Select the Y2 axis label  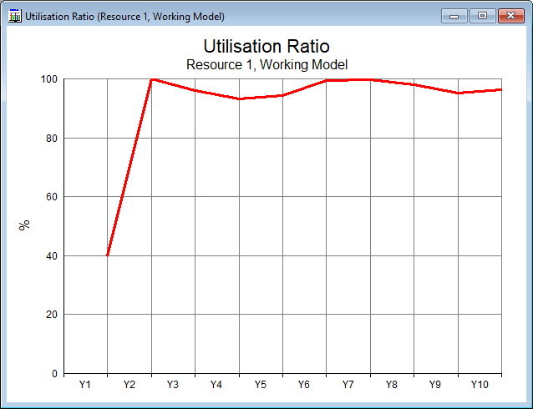pyautogui.click(x=129, y=385)
